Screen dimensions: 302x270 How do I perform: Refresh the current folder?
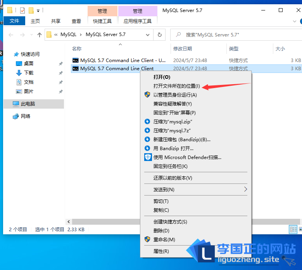(159, 35)
